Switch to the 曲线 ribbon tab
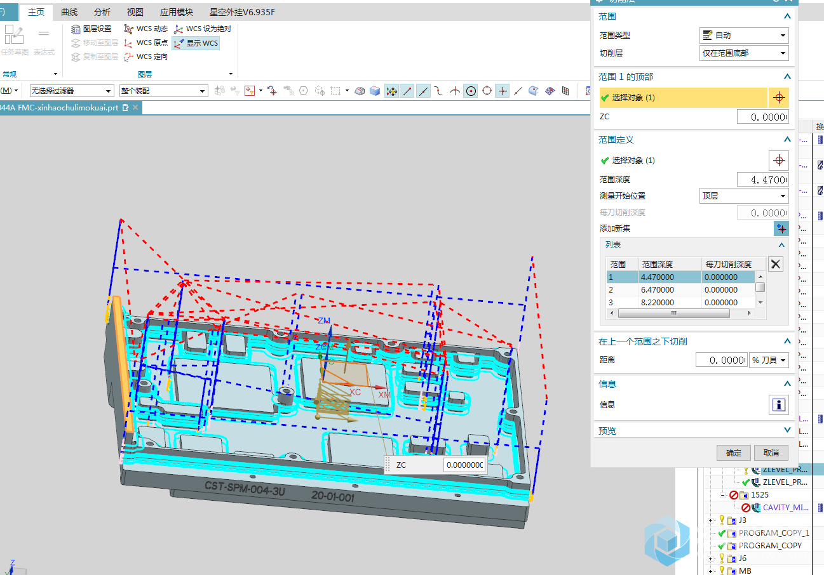 click(69, 12)
